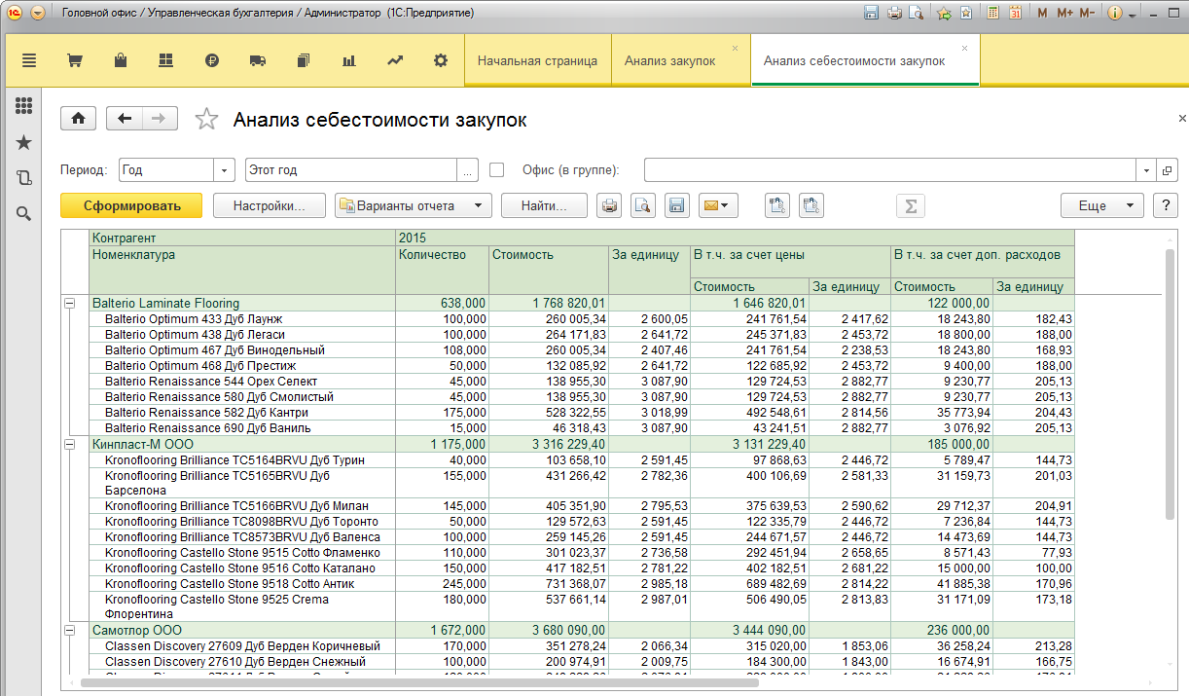Click the M memory button
The width and height of the screenshot is (1189, 696).
tap(1043, 14)
